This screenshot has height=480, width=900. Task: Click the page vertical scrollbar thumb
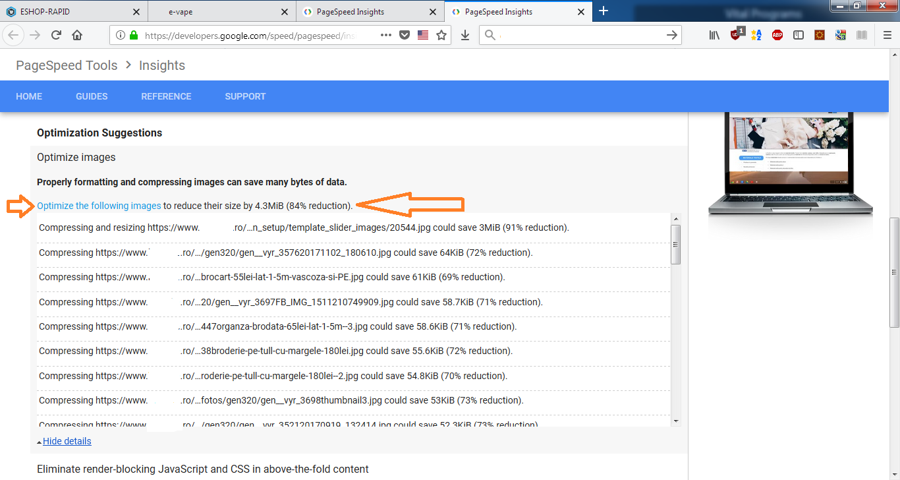[894, 272]
